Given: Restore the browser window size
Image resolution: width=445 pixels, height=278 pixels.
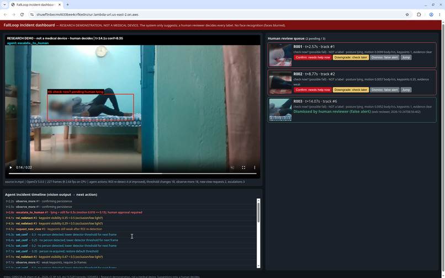Looking at the screenshot, I should pos(433,4).
